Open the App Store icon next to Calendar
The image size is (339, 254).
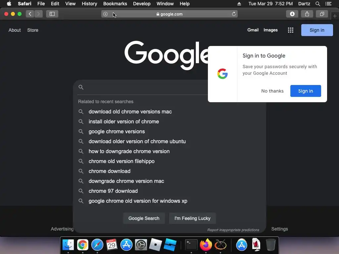(126, 245)
